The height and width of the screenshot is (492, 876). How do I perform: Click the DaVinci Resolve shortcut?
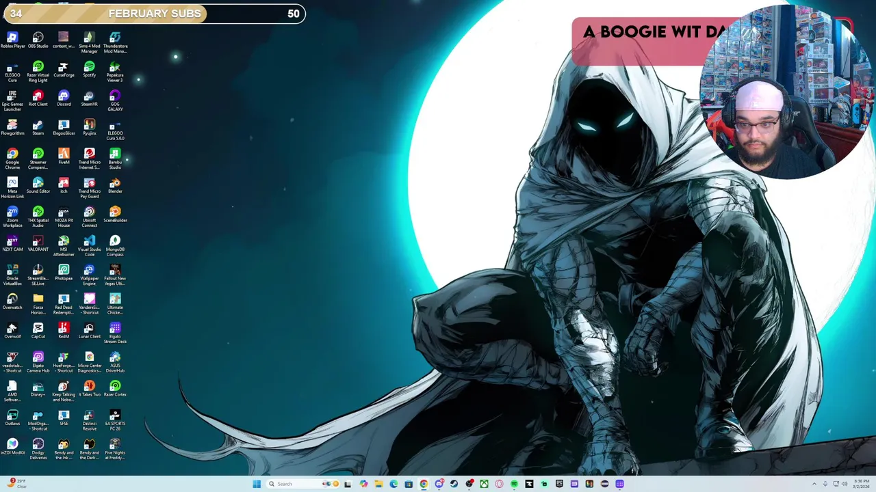pos(89,420)
